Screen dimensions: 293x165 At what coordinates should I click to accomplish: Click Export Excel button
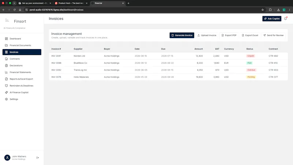tap(250, 35)
